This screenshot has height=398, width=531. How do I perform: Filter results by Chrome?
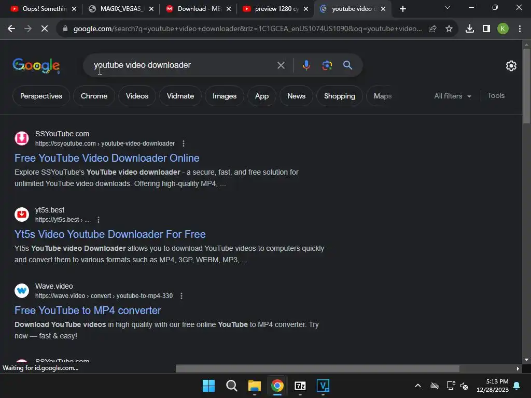(x=94, y=96)
